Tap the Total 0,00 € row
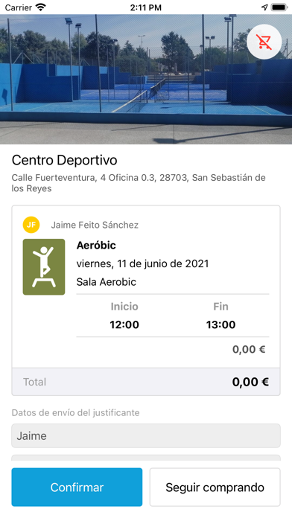 146,382
